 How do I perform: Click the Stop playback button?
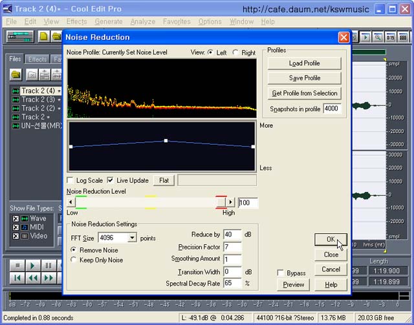point(17,266)
